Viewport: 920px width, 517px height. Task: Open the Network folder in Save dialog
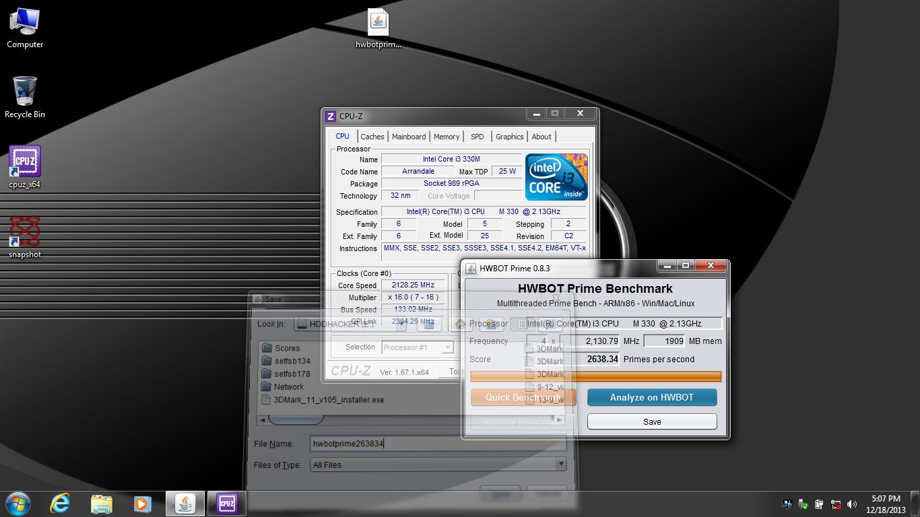tap(283, 386)
